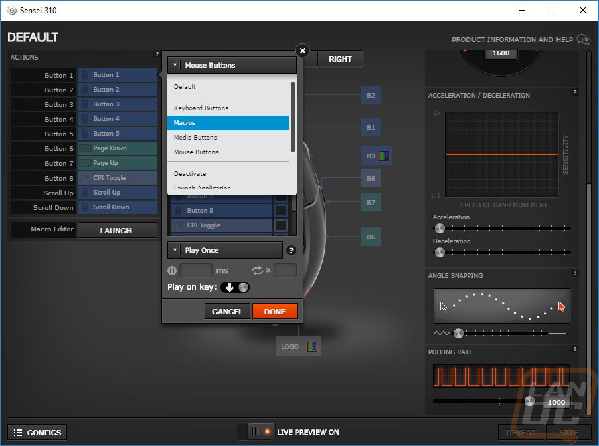Select the Button 3 action assignment
The width and height of the screenshot is (599, 446).
[x=117, y=104]
